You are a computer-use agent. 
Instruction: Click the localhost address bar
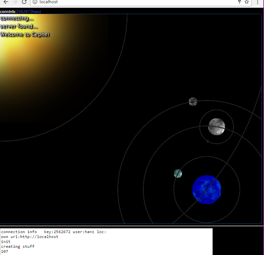[131, 2]
